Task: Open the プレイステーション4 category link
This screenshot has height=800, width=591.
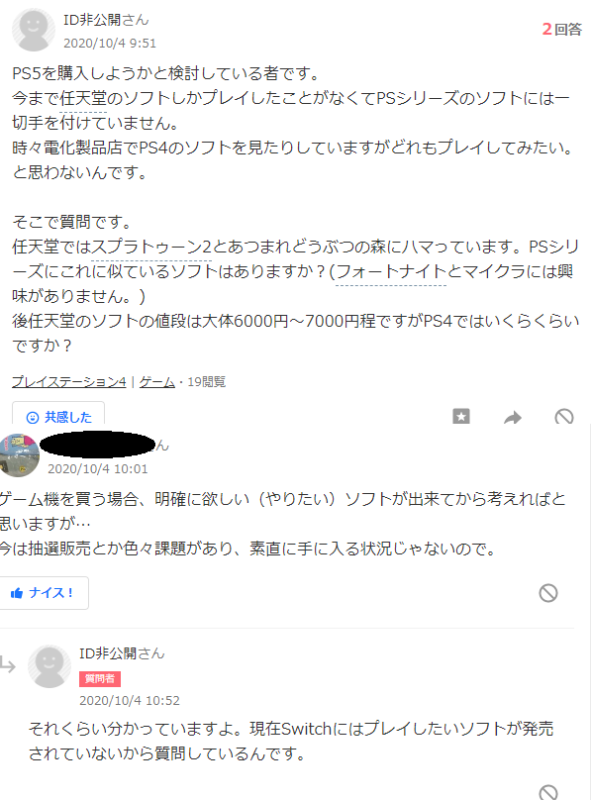Action: (x=69, y=381)
